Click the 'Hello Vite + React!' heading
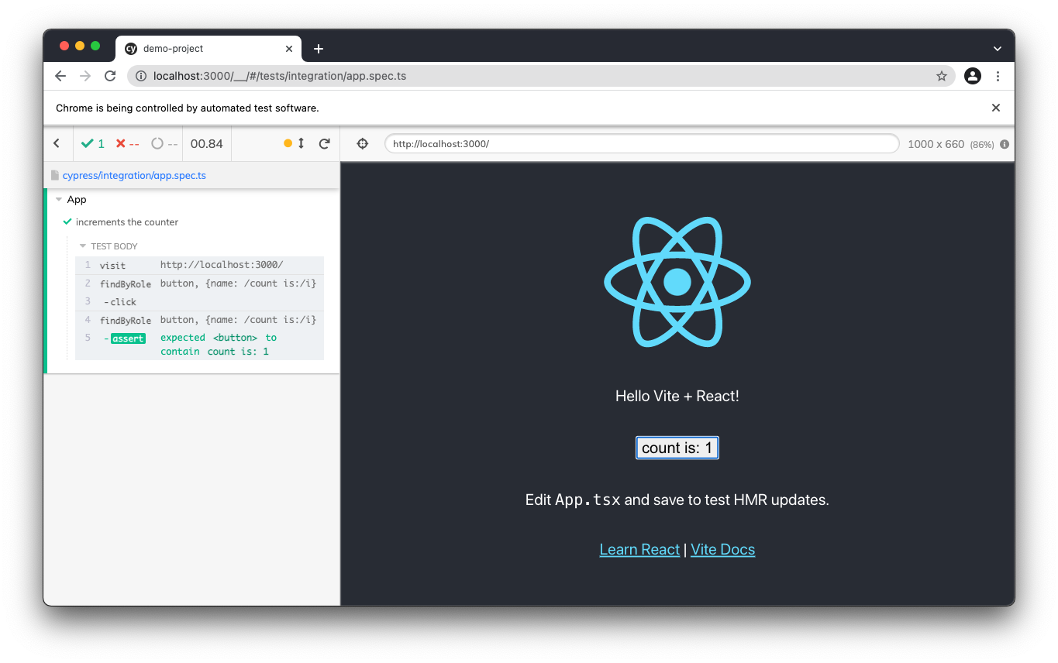This screenshot has height=663, width=1058. pyautogui.click(x=677, y=396)
